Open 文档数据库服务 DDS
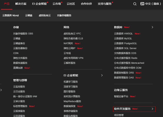Screen dimensions: 163x117 tap(125, 53)
